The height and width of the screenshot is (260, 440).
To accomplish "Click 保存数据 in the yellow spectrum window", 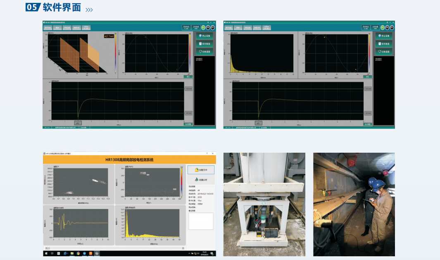I will [x=383, y=44].
